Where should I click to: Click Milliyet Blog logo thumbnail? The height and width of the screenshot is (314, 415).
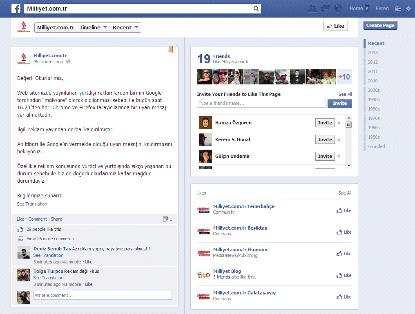click(203, 275)
